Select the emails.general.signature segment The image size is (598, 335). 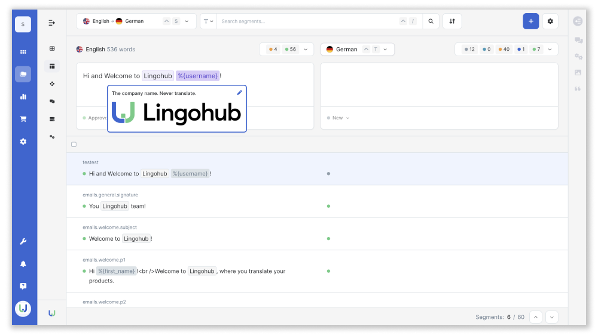pyautogui.click(x=317, y=201)
